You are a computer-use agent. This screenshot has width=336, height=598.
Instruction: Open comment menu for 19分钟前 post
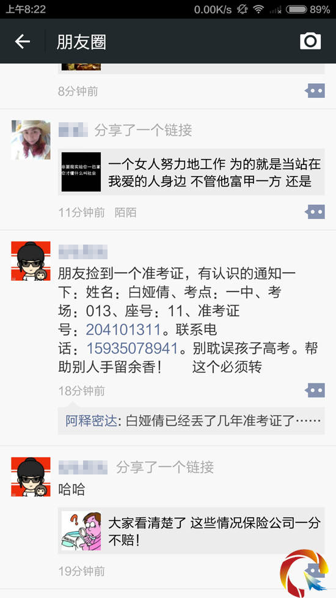[315, 570]
